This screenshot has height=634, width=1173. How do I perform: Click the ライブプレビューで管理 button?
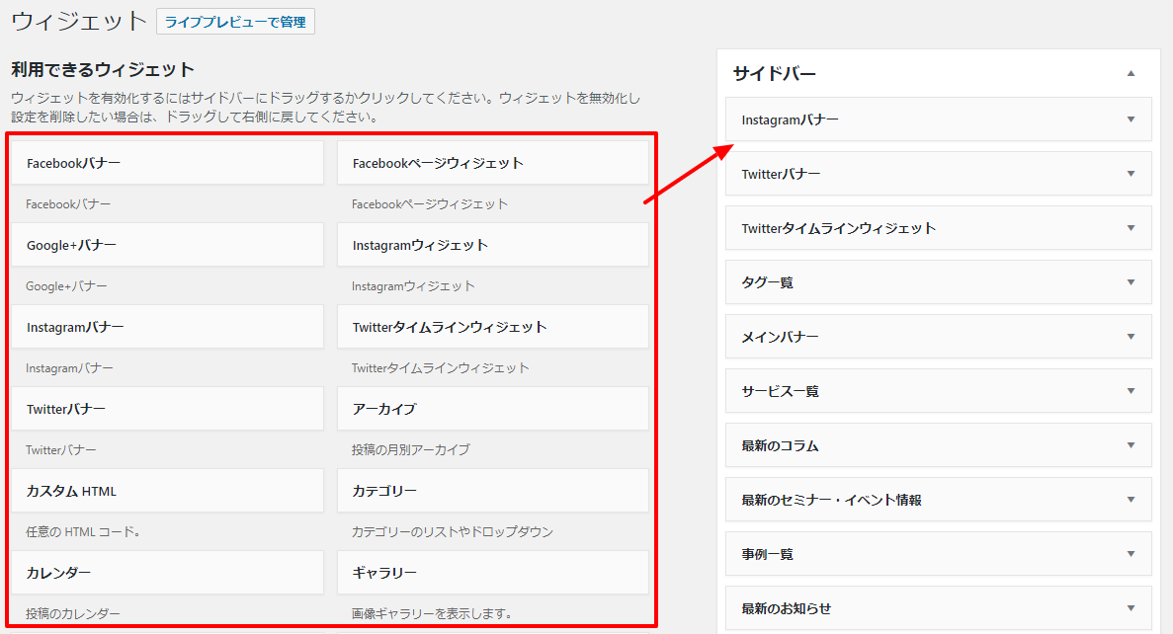tap(235, 22)
